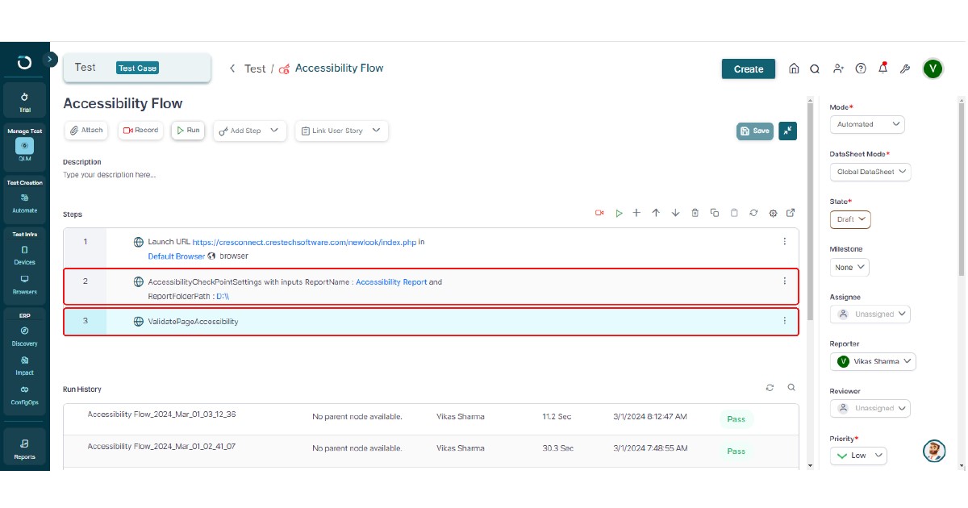Viewport: 968px width, 508px height.
Task: Click the Record button
Action: tap(141, 131)
